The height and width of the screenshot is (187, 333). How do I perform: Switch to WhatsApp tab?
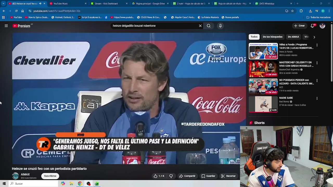(274, 4)
